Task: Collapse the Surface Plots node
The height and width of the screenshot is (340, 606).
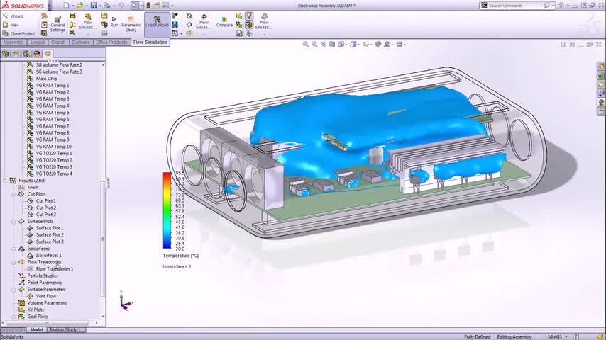Action: tap(13, 221)
